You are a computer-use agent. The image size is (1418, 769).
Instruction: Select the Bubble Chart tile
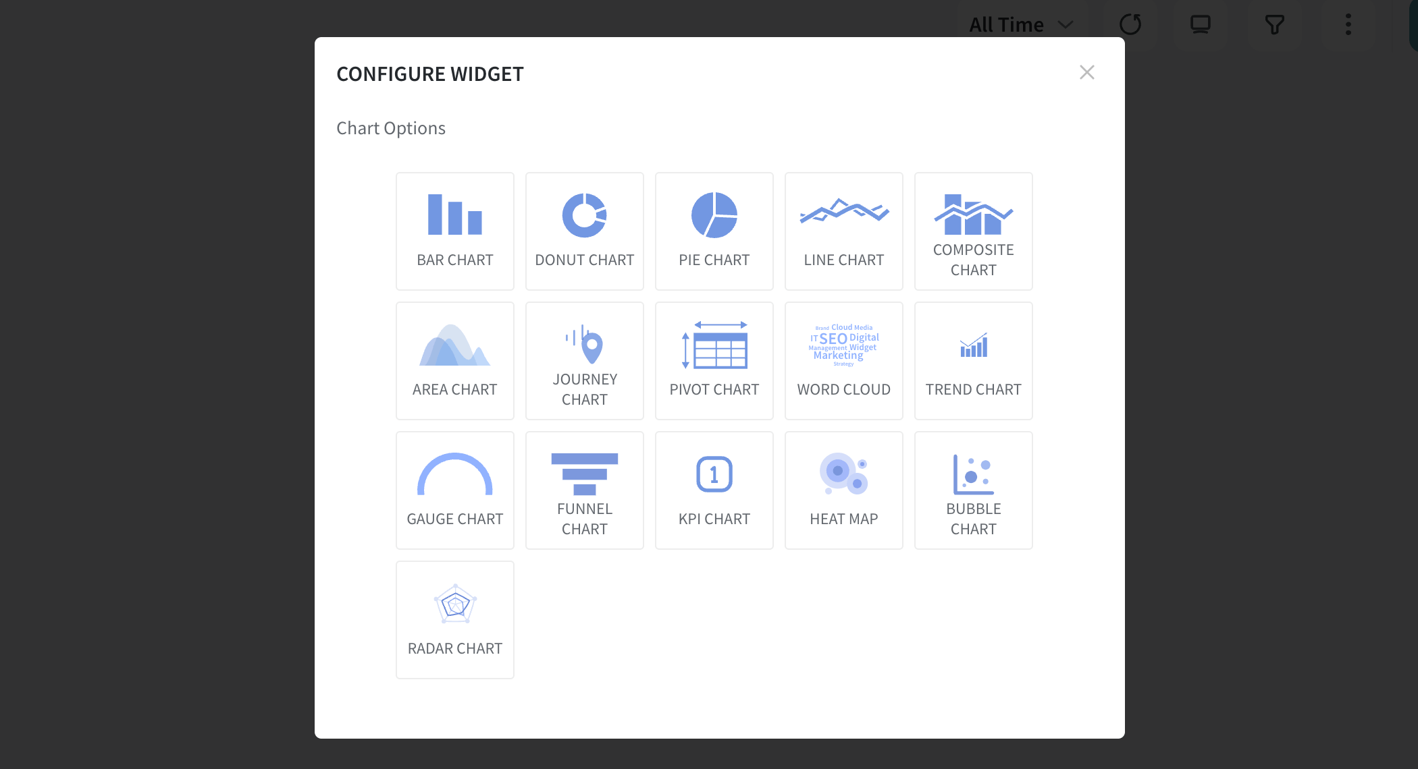coord(974,490)
